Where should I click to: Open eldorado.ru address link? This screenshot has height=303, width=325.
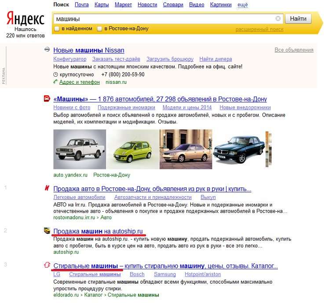coord(66,295)
